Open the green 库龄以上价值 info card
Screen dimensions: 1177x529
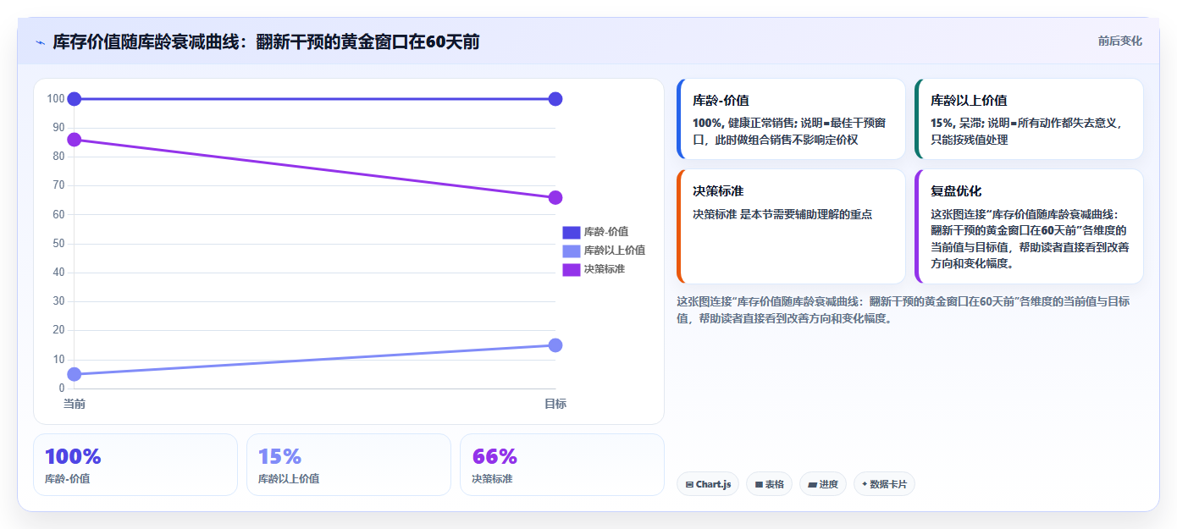tap(1029, 119)
